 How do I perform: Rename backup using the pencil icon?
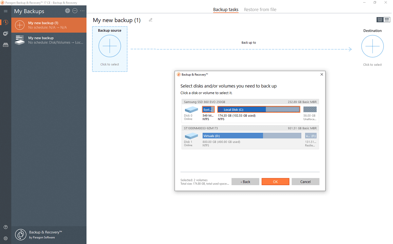coord(151,20)
